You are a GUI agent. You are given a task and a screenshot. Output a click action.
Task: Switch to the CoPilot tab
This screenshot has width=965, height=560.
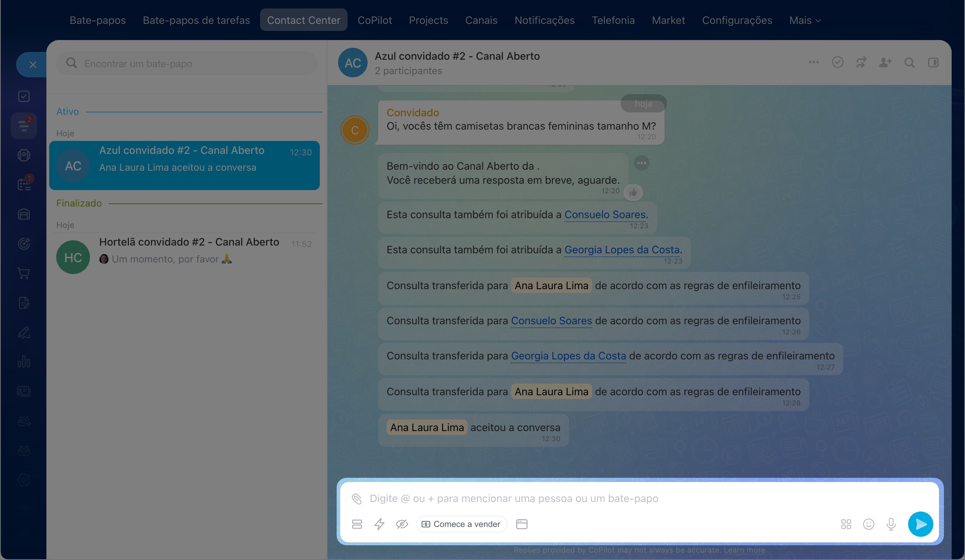pos(375,20)
